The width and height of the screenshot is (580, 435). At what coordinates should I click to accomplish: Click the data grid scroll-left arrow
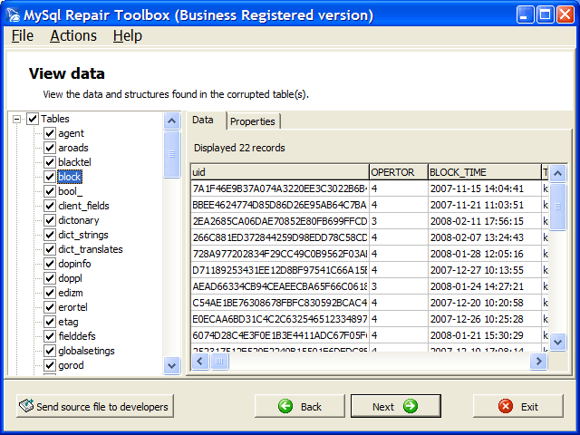[x=200, y=361]
